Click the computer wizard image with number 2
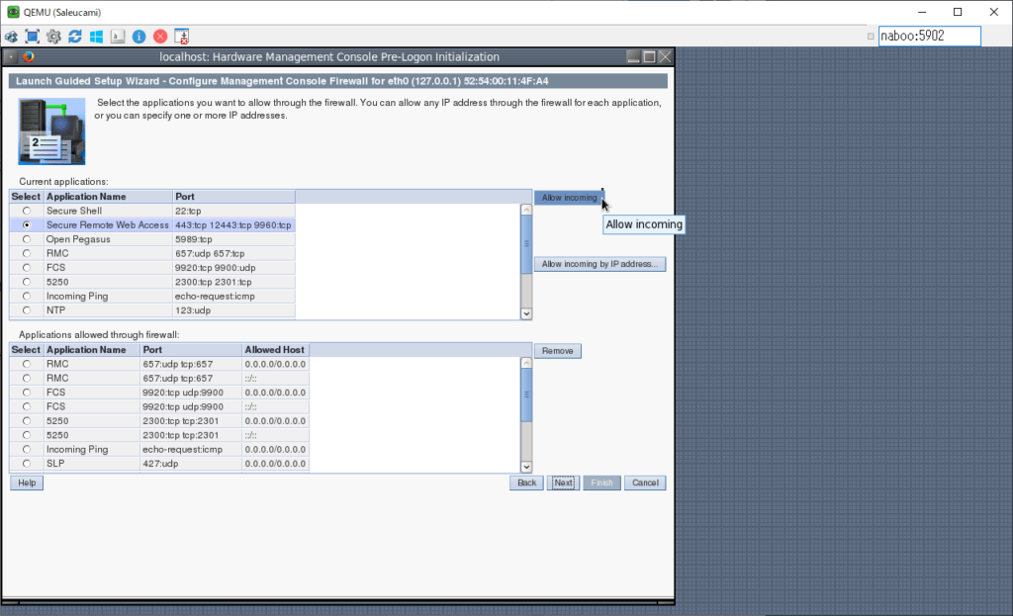This screenshot has height=616, width=1013. pos(51,132)
